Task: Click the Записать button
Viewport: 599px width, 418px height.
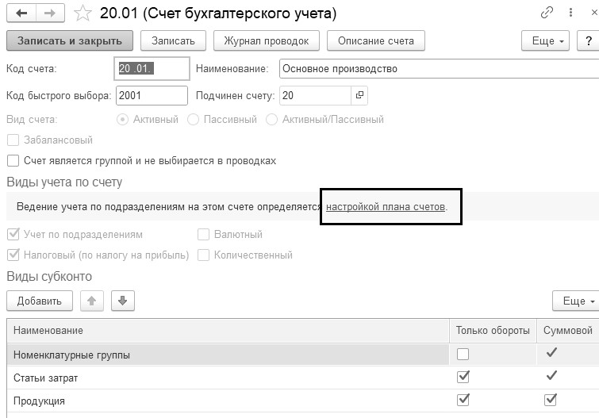Action: (x=174, y=41)
